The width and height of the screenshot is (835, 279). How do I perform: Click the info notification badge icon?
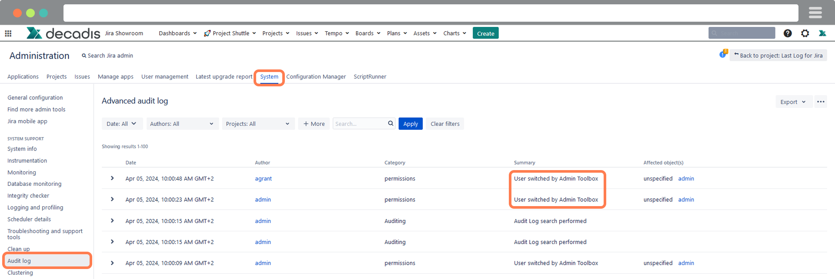pyautogui.click(x=723, y=54)
